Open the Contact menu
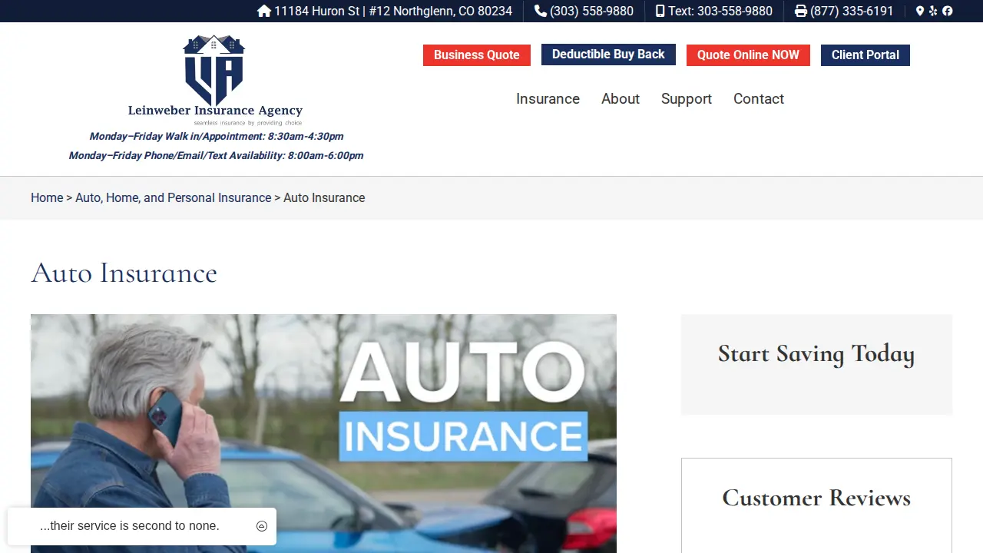Image resolution: width=983 pixels, height=553 pixels. coord(759,99)
